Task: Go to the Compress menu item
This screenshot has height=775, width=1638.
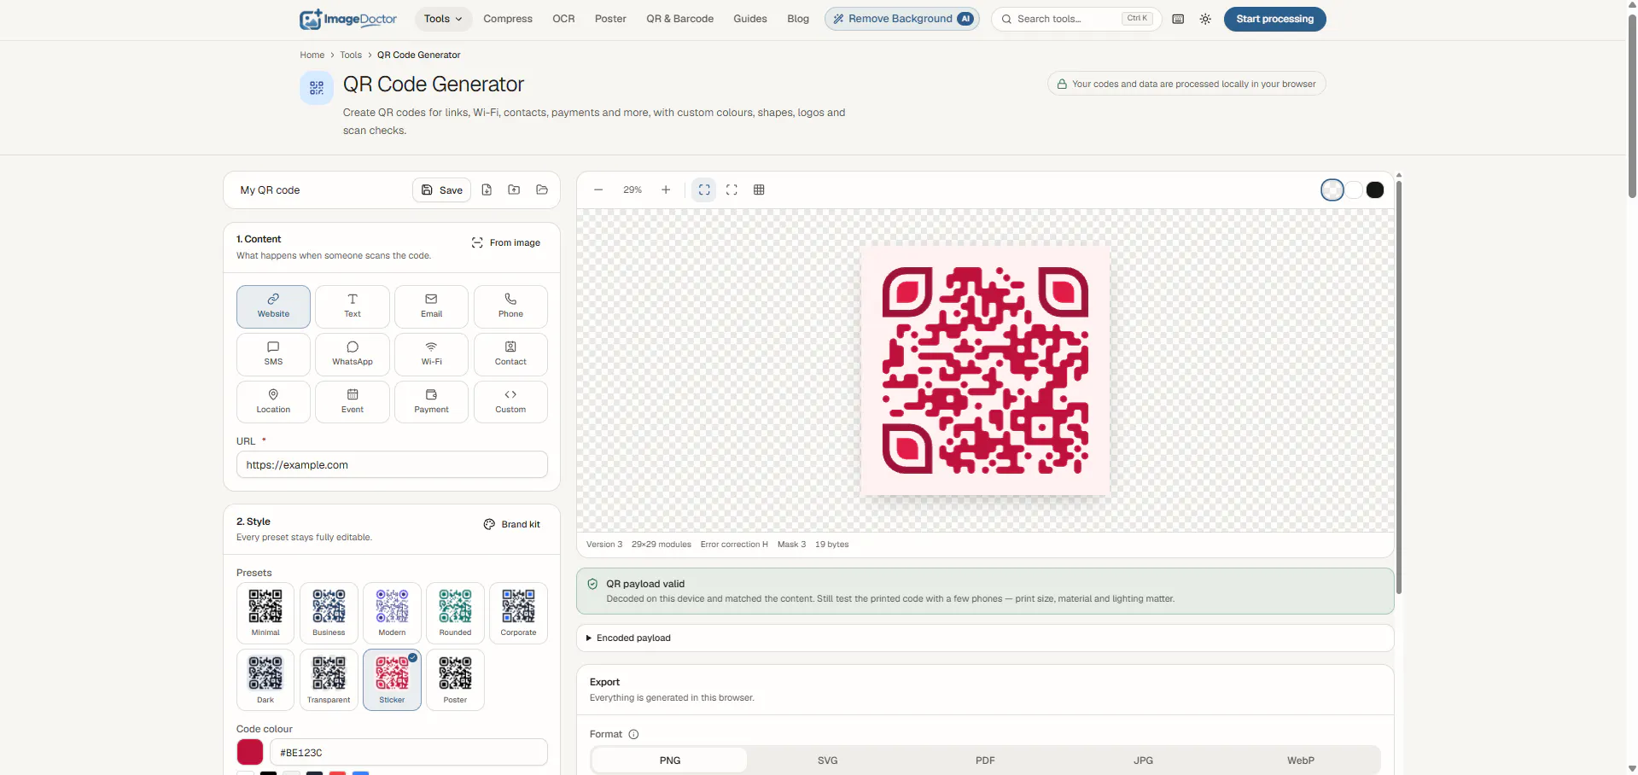Action: coord(508,19)
